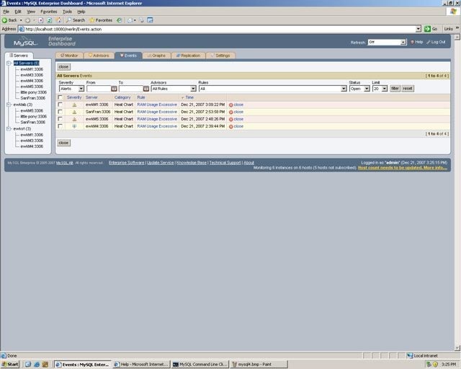Click Log Out in dashboard header
Image resolution: width=461 pixels, height=369 pixels.
(436, 42)
